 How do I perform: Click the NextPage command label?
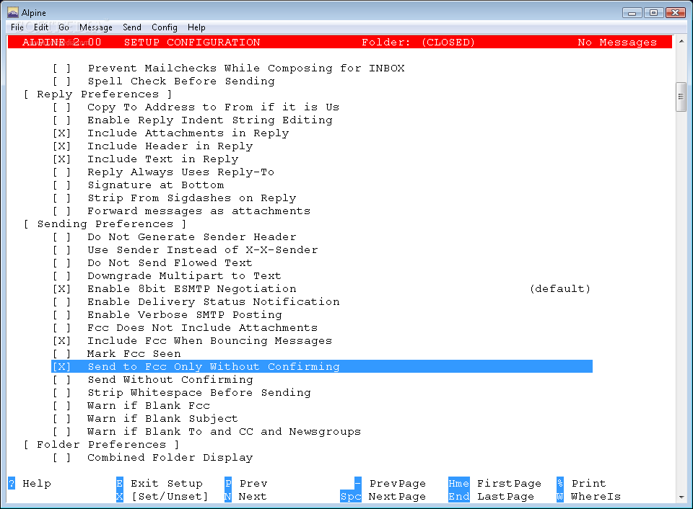pyautogui.click(x=397, y=496)
